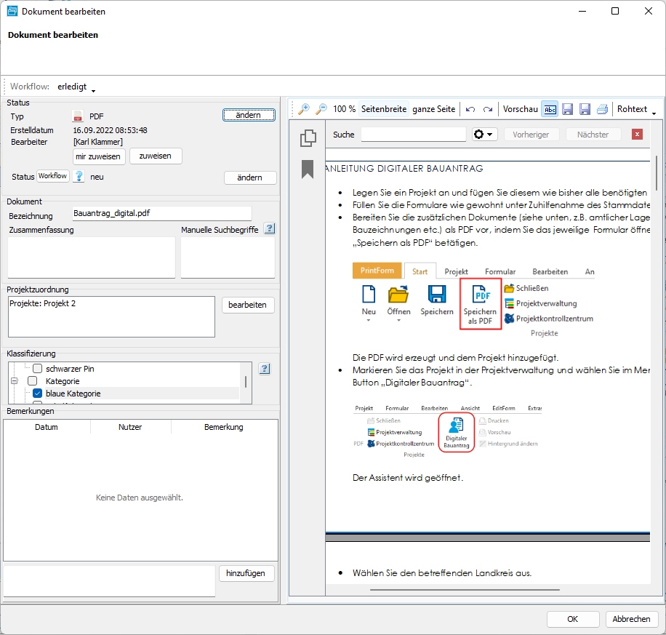The image size is (666, 635).
Task: Open the Workflow erledigt dropdown
Action: tap(76, 87)
